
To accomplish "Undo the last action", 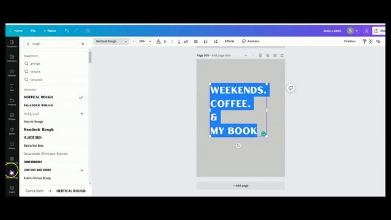I will tap(67, 31).
